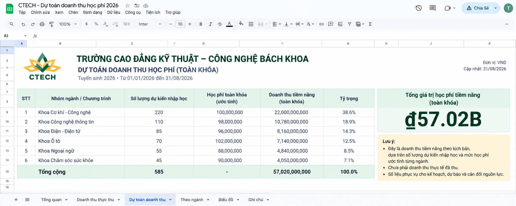The width and height of the screenshot is (516, 206).
Task: Open the Chỉnh sửa menu
Action: point(40,12)
